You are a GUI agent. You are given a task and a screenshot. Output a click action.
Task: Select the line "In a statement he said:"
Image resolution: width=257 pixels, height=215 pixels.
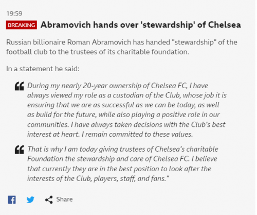tap(43, 69)
